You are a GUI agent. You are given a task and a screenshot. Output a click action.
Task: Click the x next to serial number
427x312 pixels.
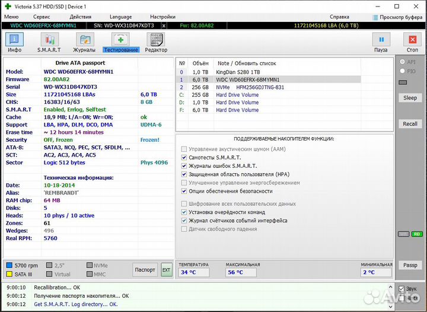164,26
